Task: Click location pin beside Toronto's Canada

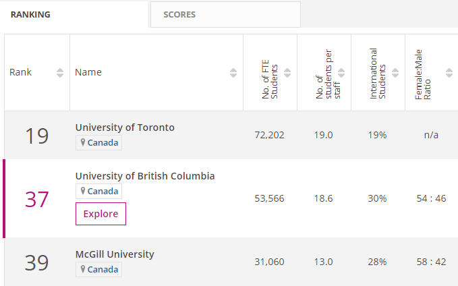Action: point(84,142)
